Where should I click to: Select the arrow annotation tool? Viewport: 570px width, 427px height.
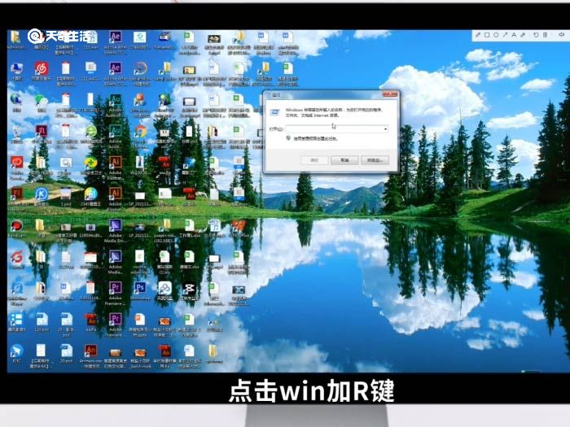(x=505, y=35)
